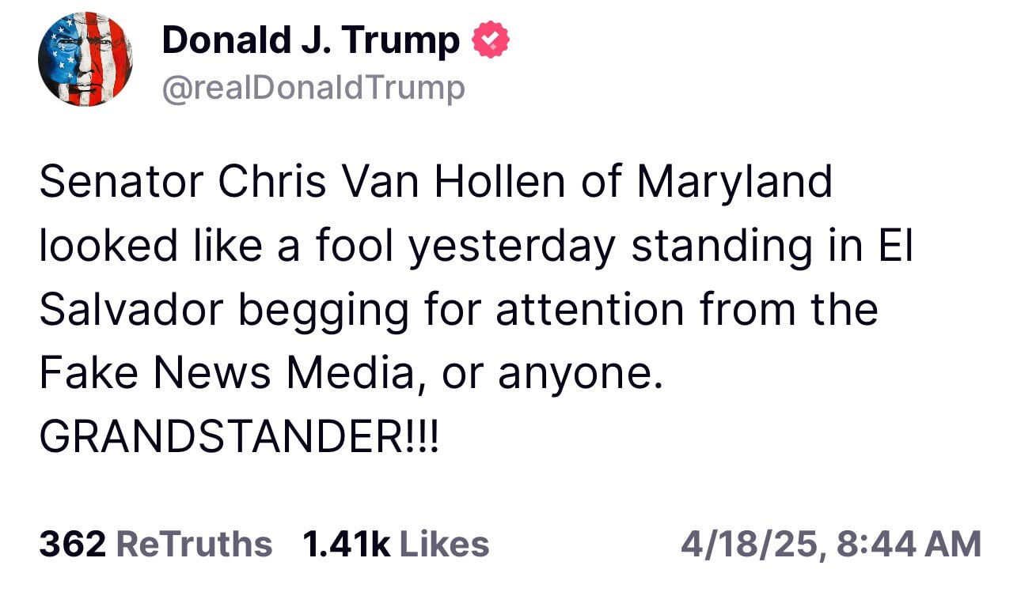The image size is (1021, 607).
Task: Click the @realDonaldTrump username handle
Action: (313, 87)
